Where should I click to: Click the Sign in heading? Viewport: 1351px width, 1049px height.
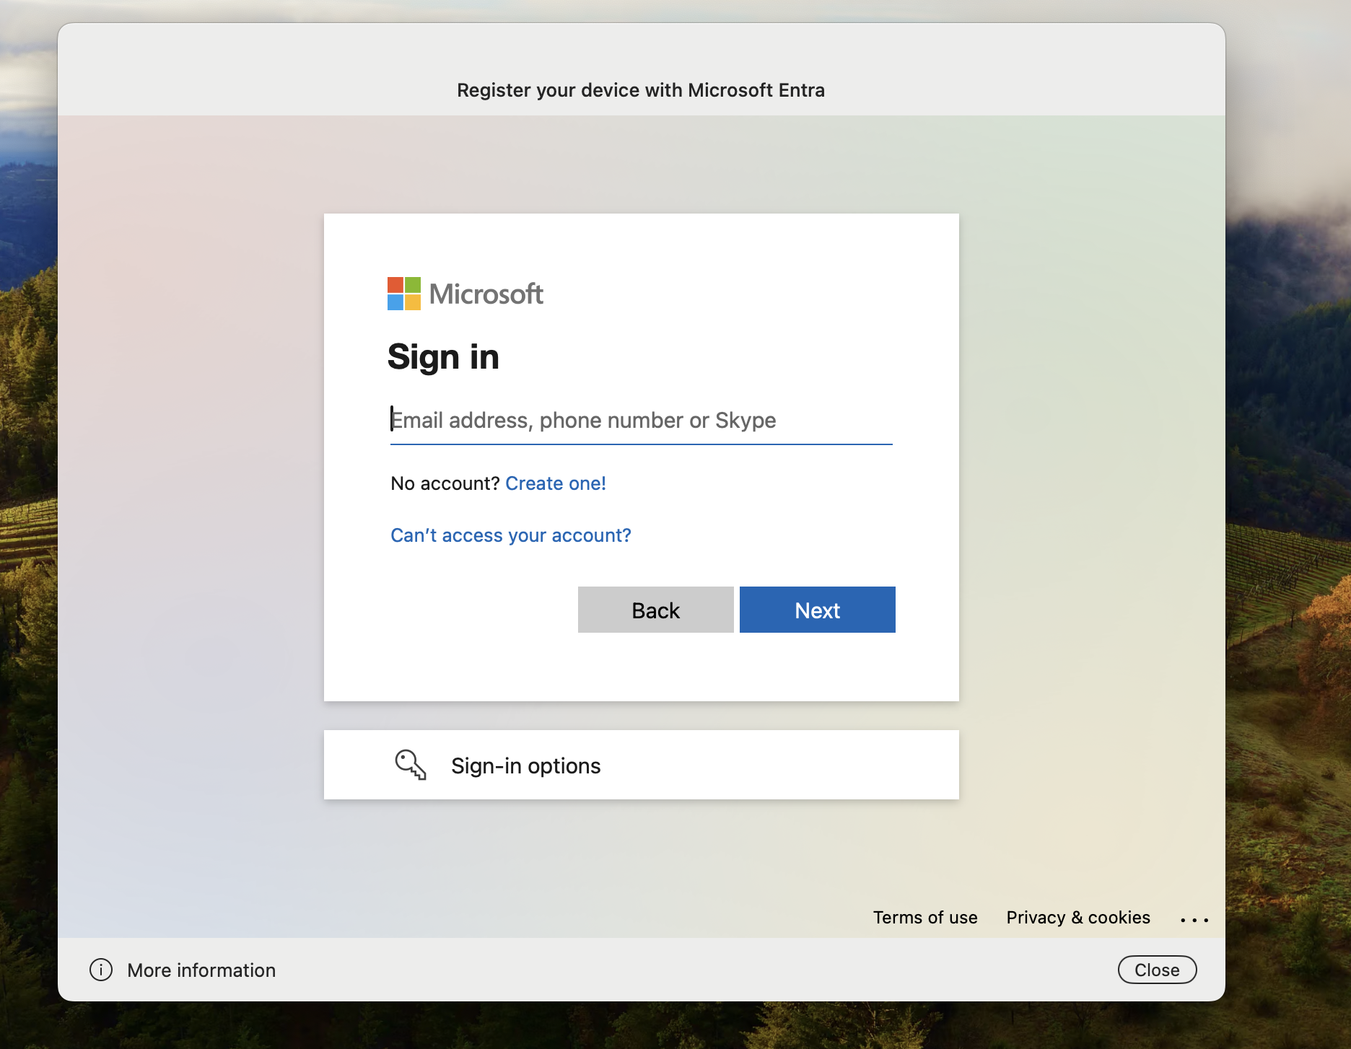pos(443,357)
